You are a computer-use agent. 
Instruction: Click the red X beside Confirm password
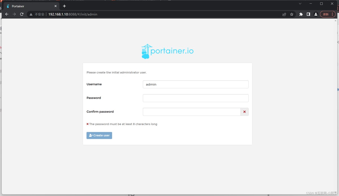[x=245, y=112]
